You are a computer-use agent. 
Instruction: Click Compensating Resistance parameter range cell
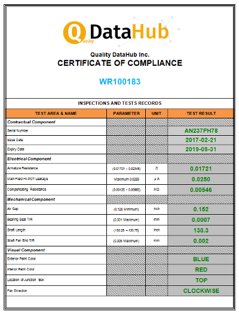click(x=127, y=190)
